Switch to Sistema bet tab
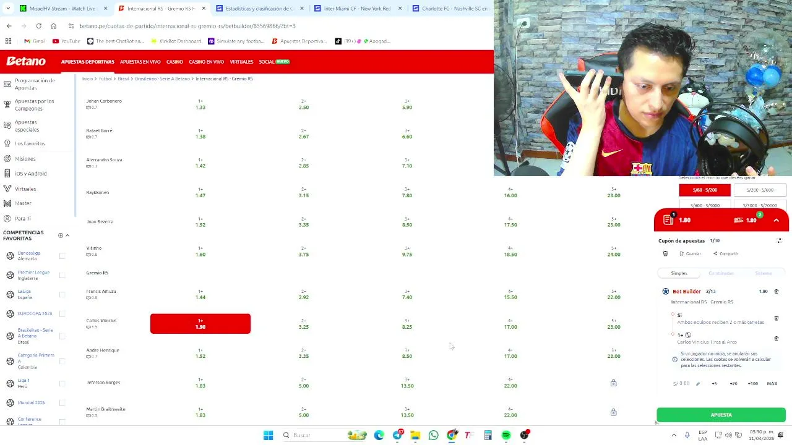This screenshot has height=445, width=792. point(763,273)
